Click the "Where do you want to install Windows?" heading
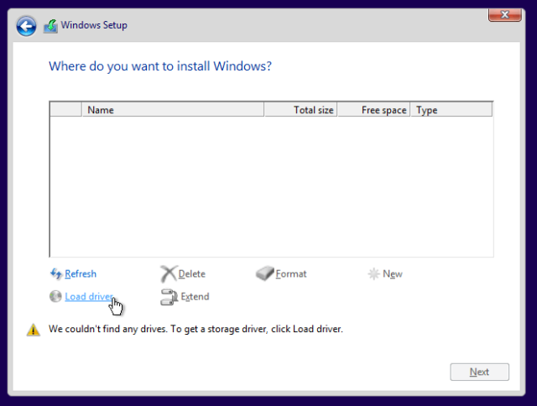Viewport: 537px width, 406px height. tap(160, 66)
